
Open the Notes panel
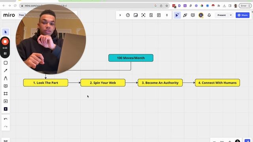[159, 15]
